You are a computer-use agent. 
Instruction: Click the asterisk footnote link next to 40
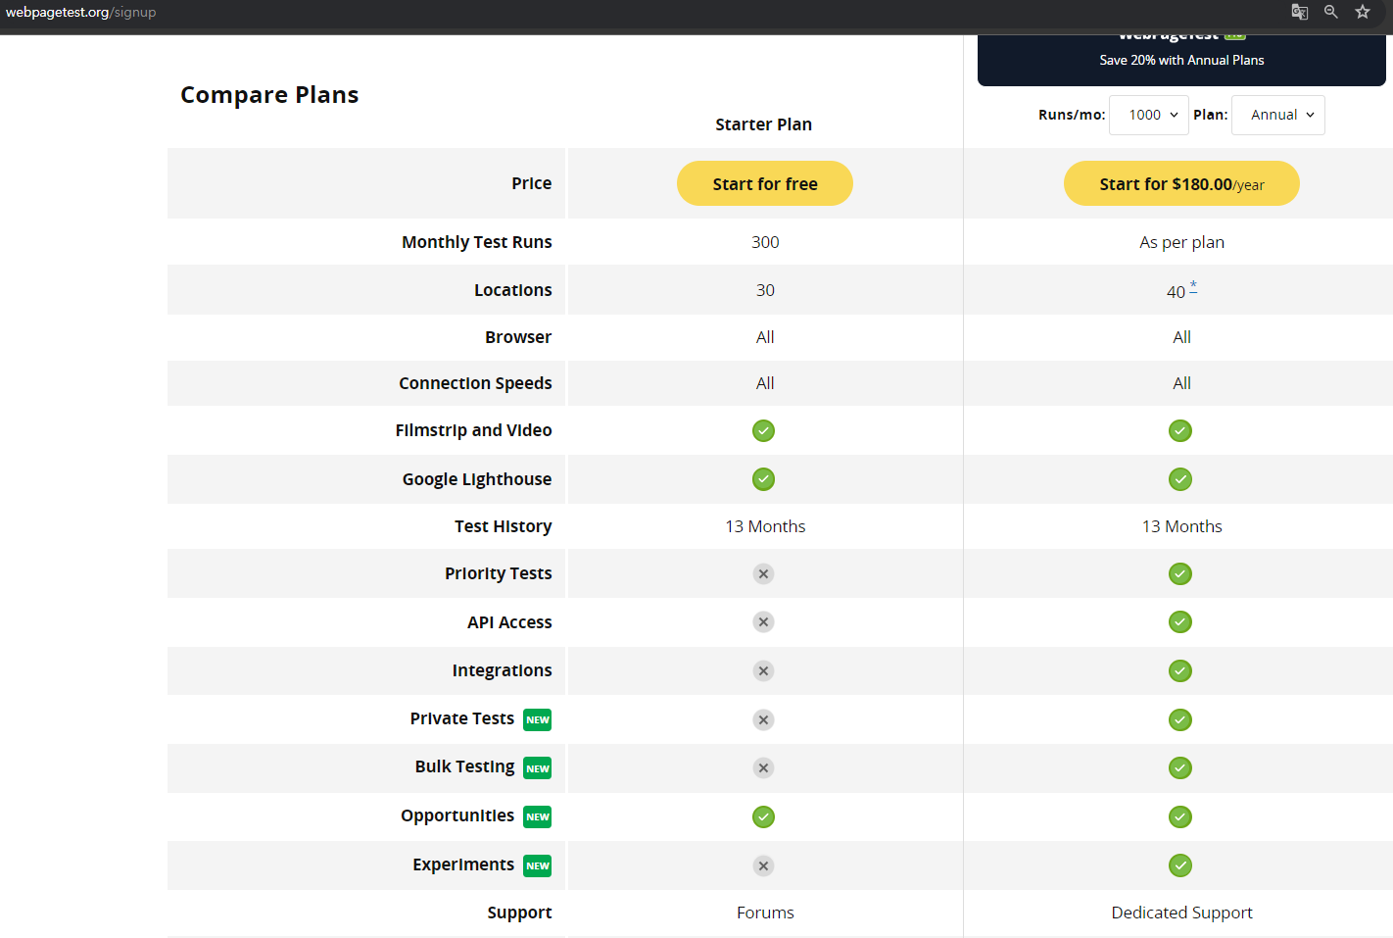(1193, 287)
